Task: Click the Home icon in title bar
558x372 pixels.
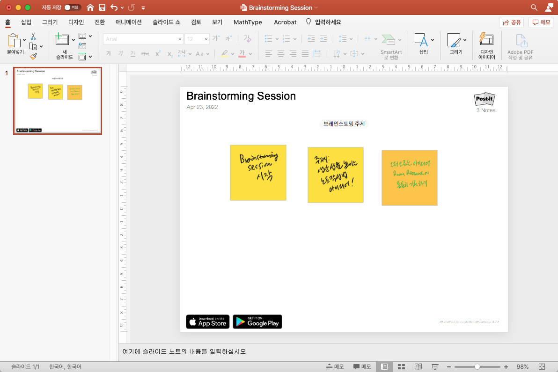Action: (90, 7)
